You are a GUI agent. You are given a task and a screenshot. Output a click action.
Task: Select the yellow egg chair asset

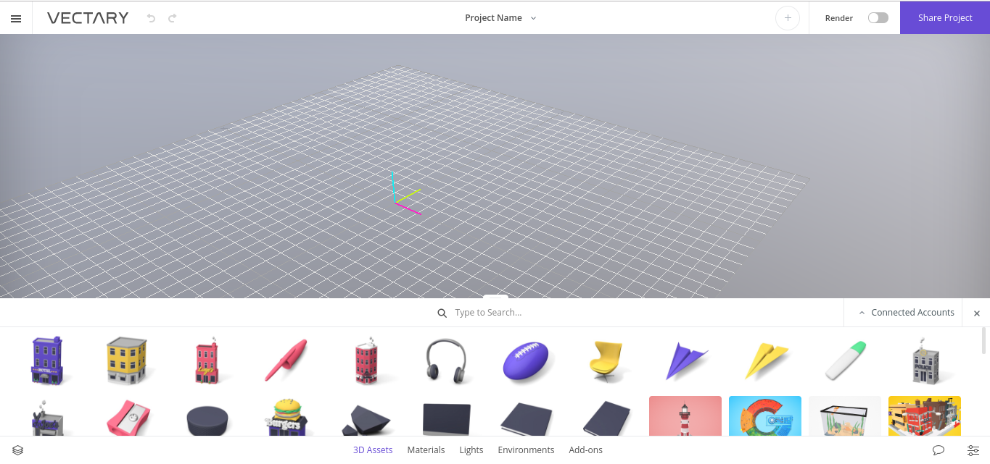pyautogui.click(x=606, y=360)
